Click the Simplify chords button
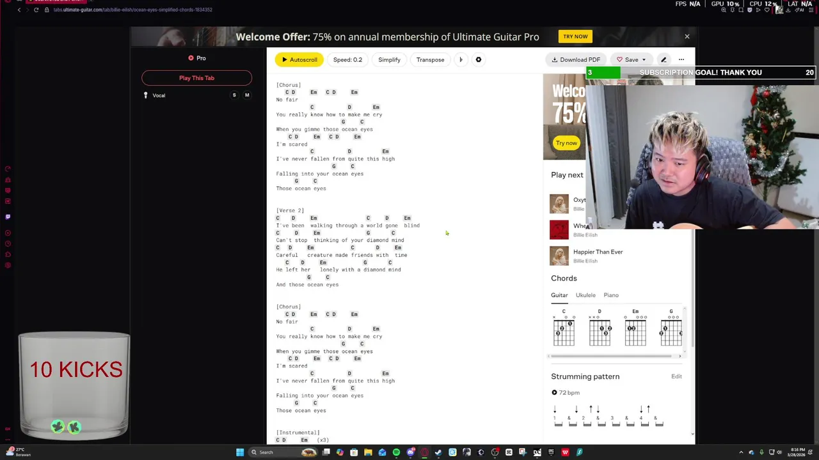The image size is (819, 460). tap(389, 59)
